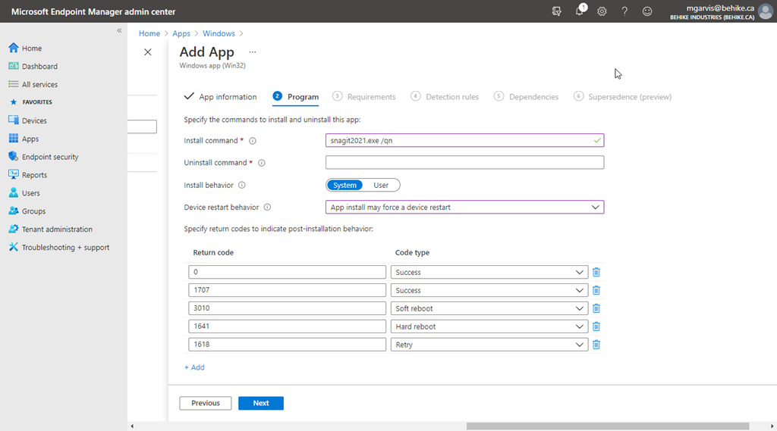
Task: Delete the 1707 return code row
Action: [x=596, y=290]
